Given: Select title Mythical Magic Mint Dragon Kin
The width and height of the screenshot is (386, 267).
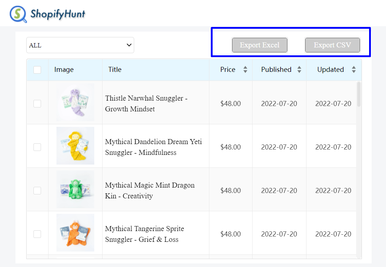Looking at the screenshot, I should click(150, 190).
